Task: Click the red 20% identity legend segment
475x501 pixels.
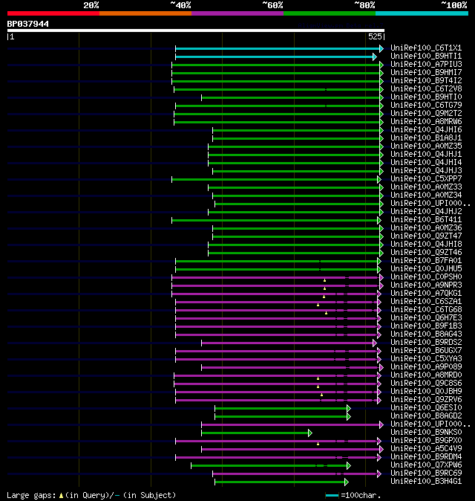Action: click(x=53, y=13)
